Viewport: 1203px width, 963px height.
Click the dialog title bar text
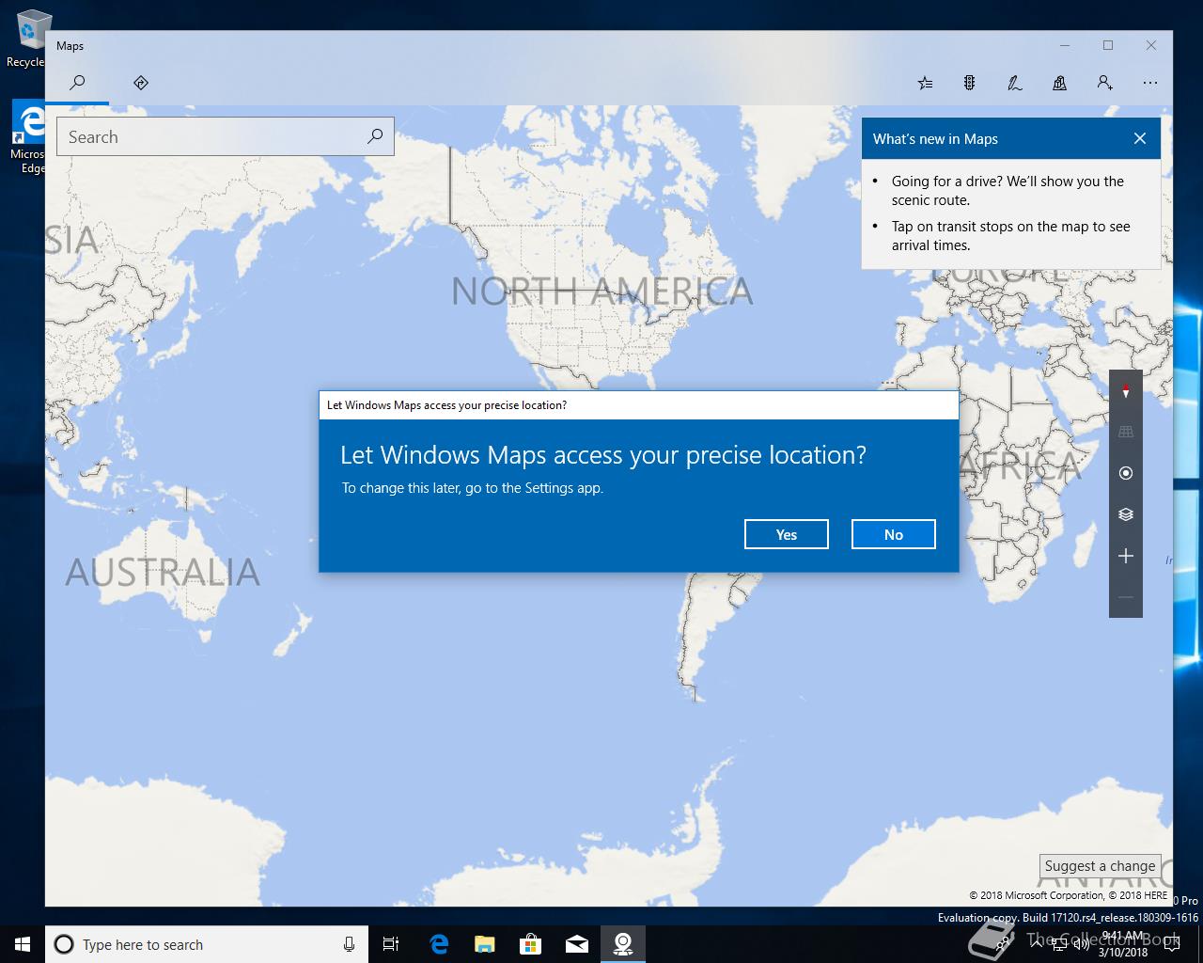tap(446, 405)
